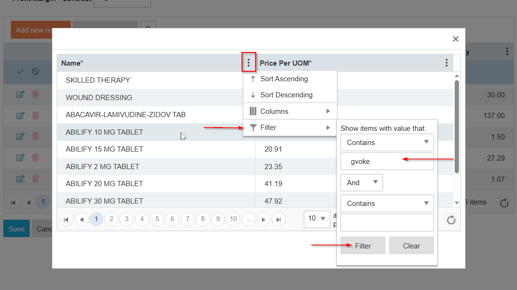This screenshot has width=517, height=290.
Task: Click dialog grid vertical scrollbar thumb
Action: click(x=457, y=127)
